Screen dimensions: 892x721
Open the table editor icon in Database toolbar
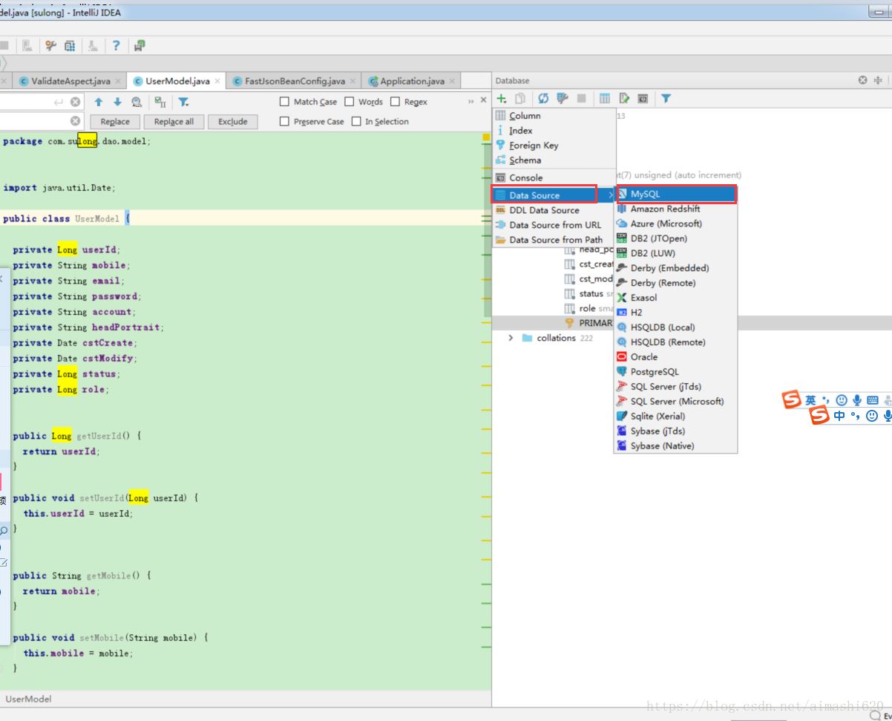click(605, 98)
